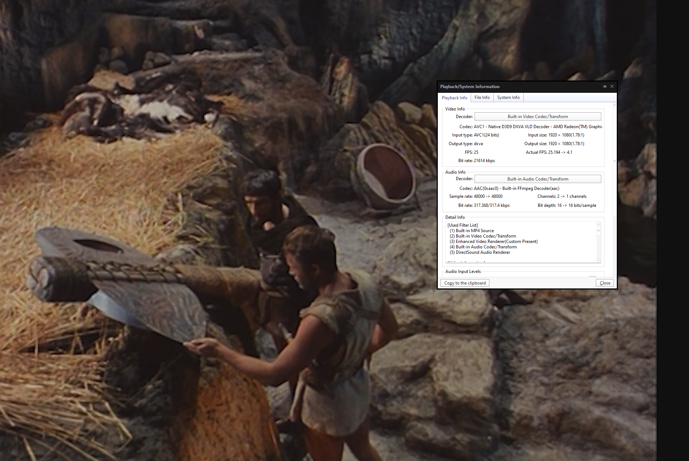Click the Close button in the dialog footer
689x461 pixels.
coord(605,283)
